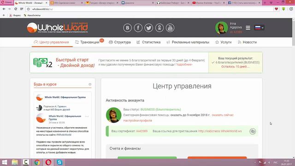
Task: Switch to the YouTube Ирина Агапова browser tab
Action: 208,3
